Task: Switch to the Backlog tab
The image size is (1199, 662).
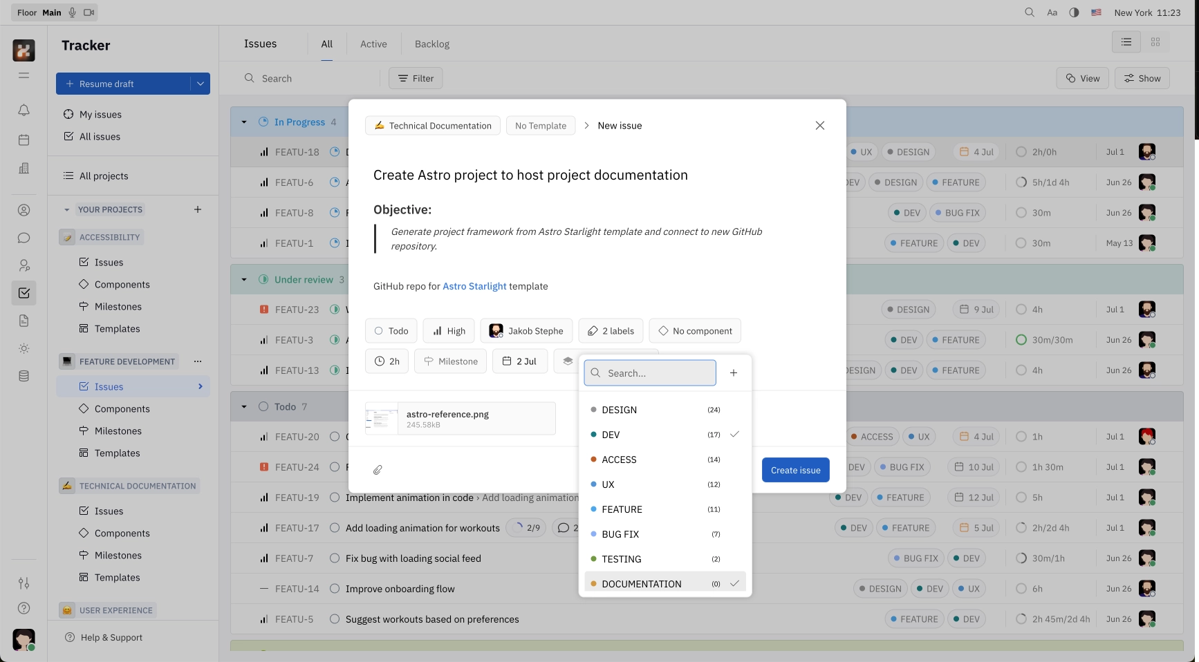Action: click(x=431, y=44)
